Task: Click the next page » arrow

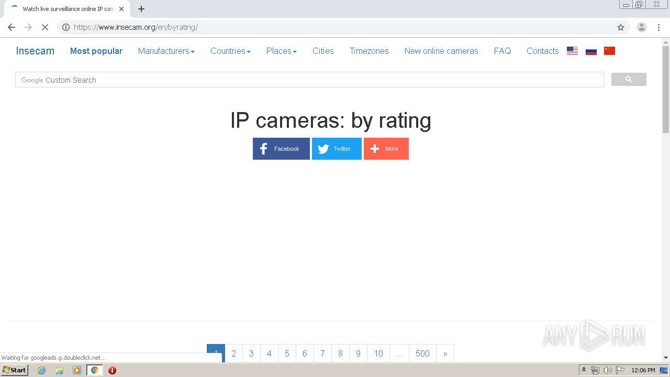Action: click(445, 353)
